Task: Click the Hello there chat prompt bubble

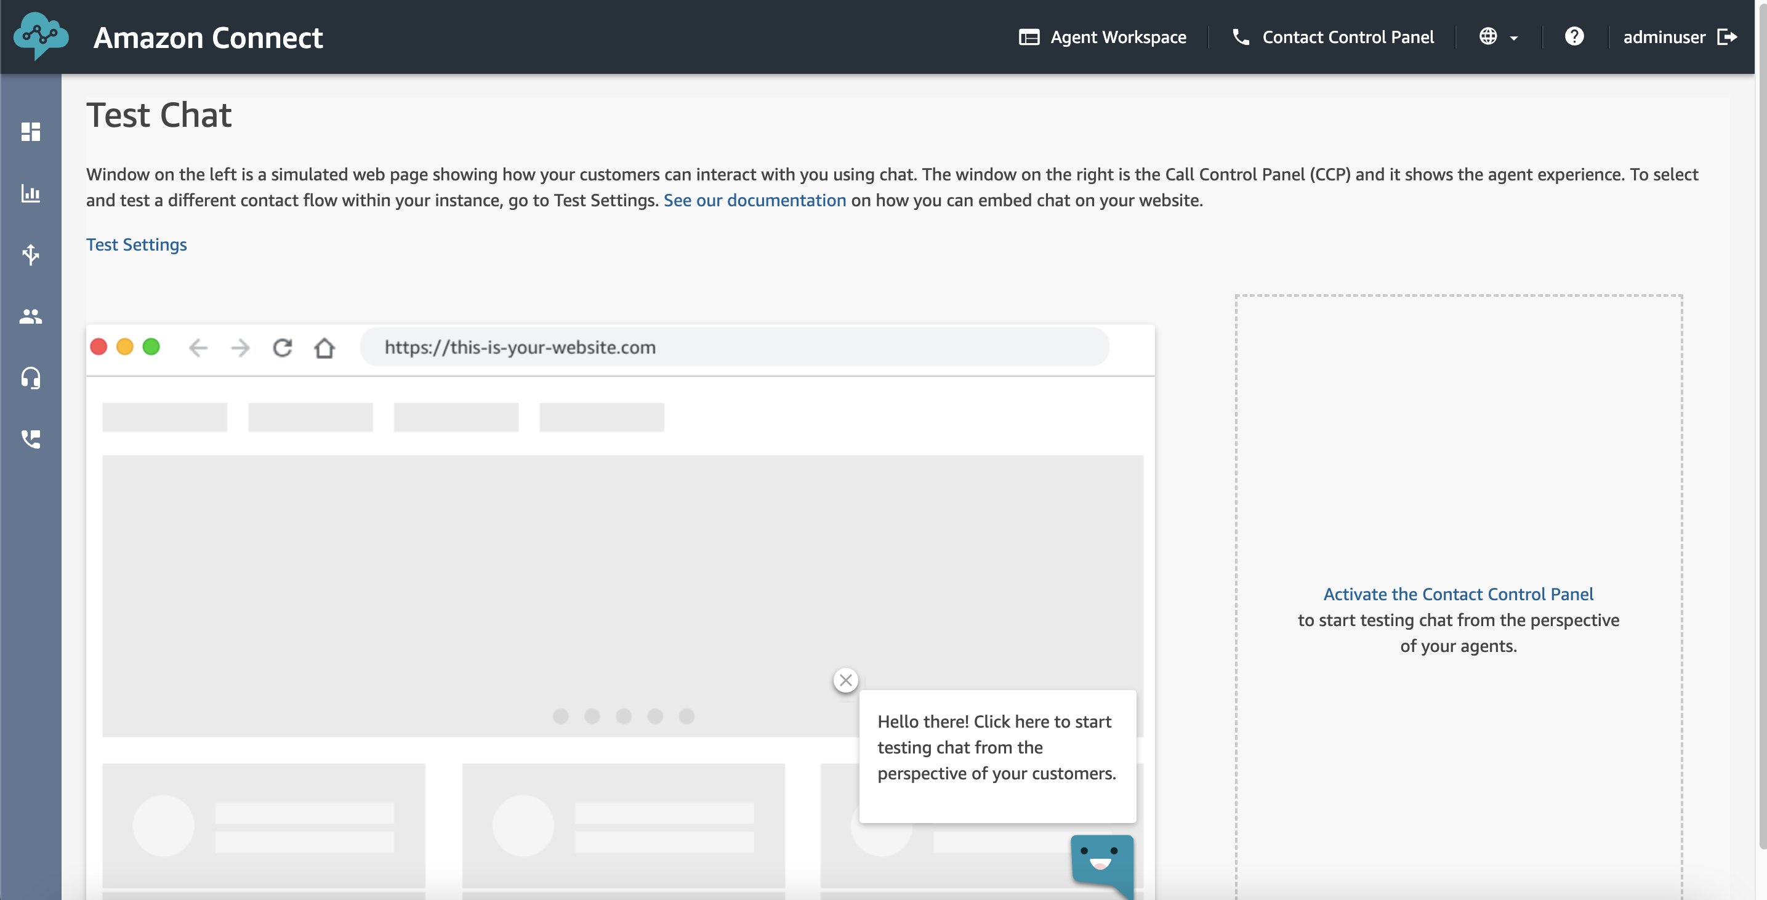Action: coord(997,756)
